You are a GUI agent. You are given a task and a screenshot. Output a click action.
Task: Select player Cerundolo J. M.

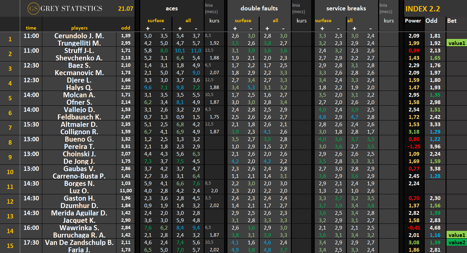(x=79, y=36)
